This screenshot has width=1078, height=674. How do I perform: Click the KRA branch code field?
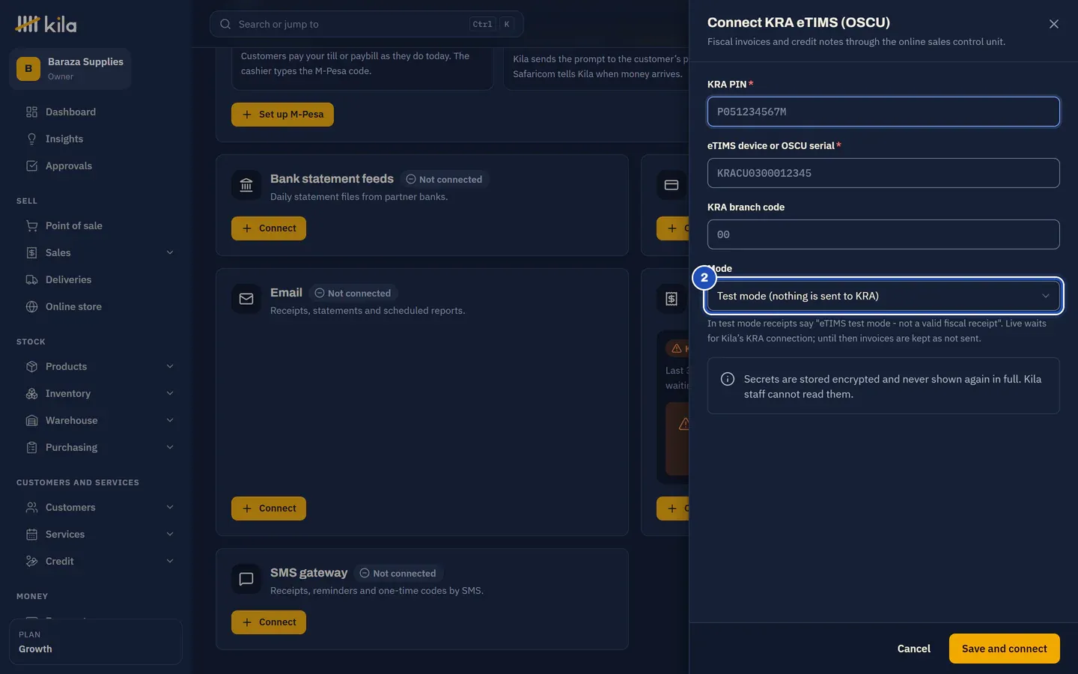883,234
